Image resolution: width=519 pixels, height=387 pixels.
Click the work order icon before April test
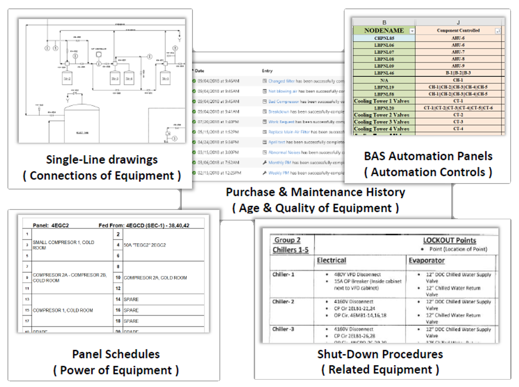point(264,142)
